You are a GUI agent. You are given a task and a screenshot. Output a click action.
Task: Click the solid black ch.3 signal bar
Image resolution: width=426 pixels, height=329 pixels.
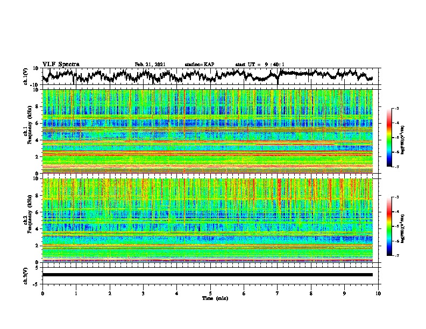208,275
